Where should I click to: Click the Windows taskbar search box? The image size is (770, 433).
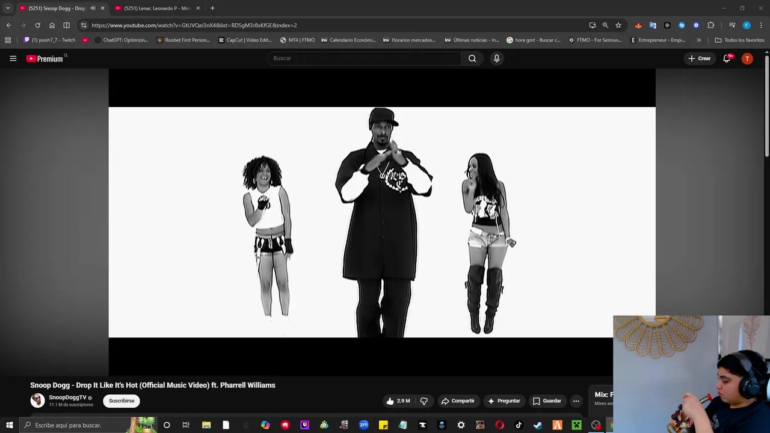[x=87, y=425]
